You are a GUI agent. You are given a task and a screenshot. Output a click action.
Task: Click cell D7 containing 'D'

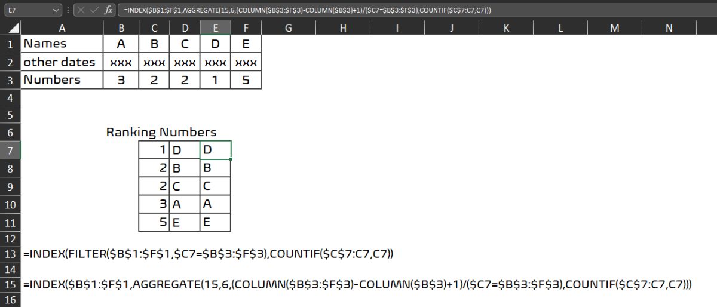[185, 150]
